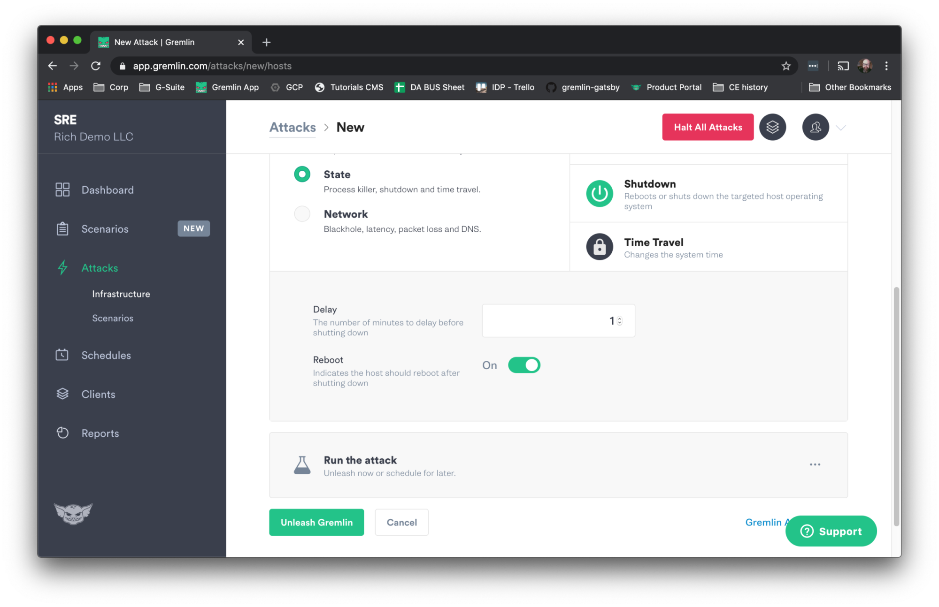Open the Gremlin App bookmark
Viewport: 939px width, 607px height.
227,87
